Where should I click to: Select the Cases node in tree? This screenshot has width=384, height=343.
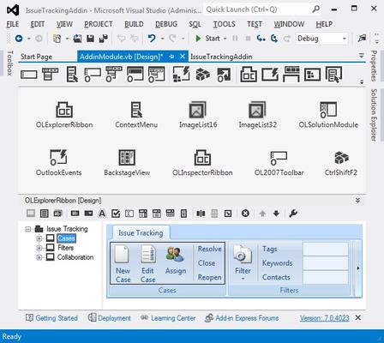pos(66,238)
